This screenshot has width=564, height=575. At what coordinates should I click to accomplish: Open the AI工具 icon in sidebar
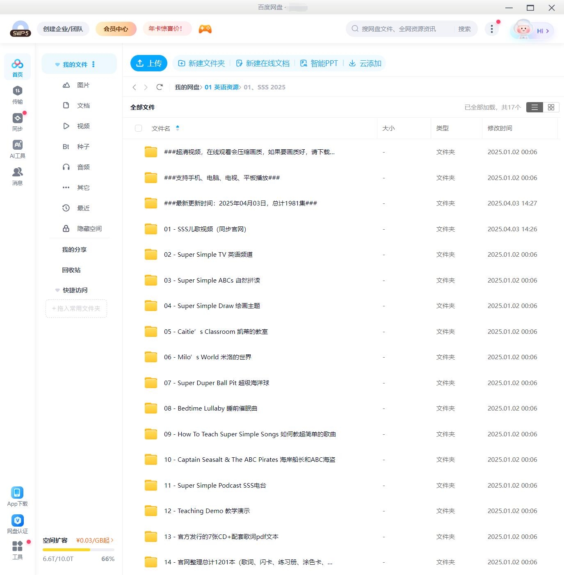[x=17, y=149]
